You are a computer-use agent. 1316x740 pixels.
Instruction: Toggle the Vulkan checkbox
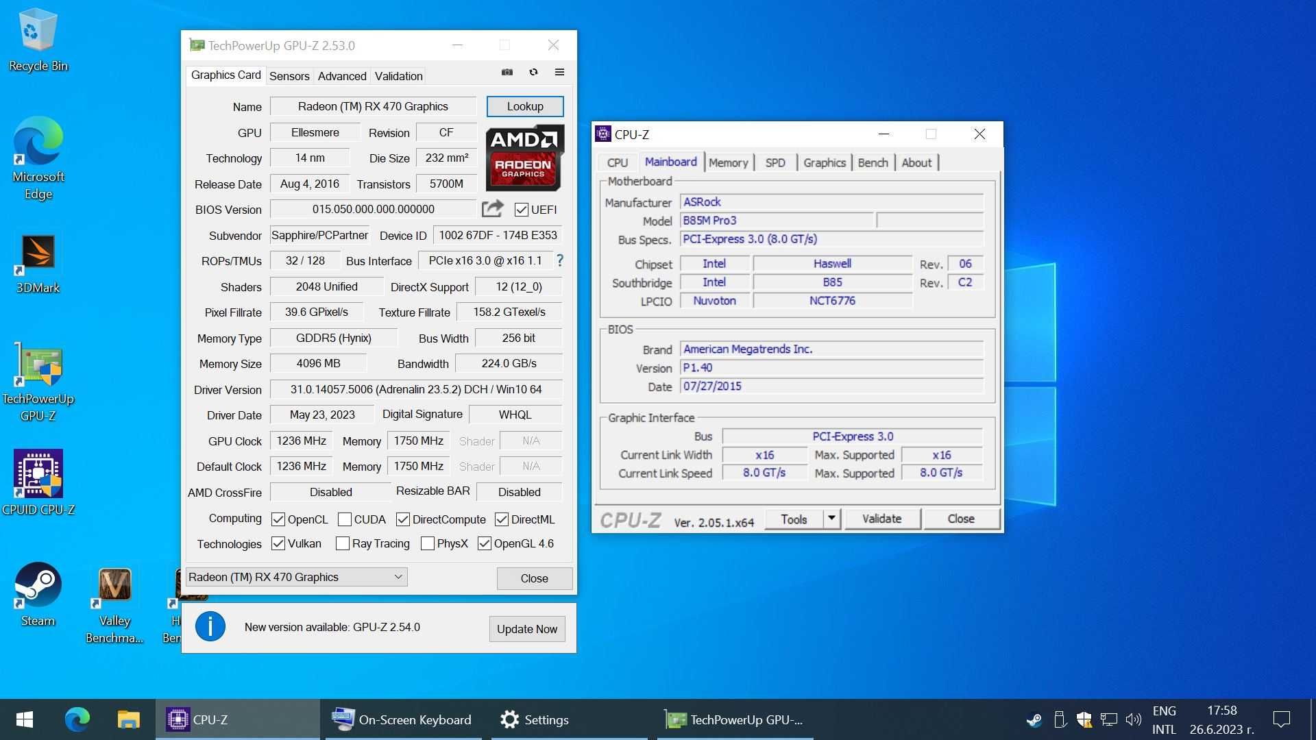(x=278, y=543)
